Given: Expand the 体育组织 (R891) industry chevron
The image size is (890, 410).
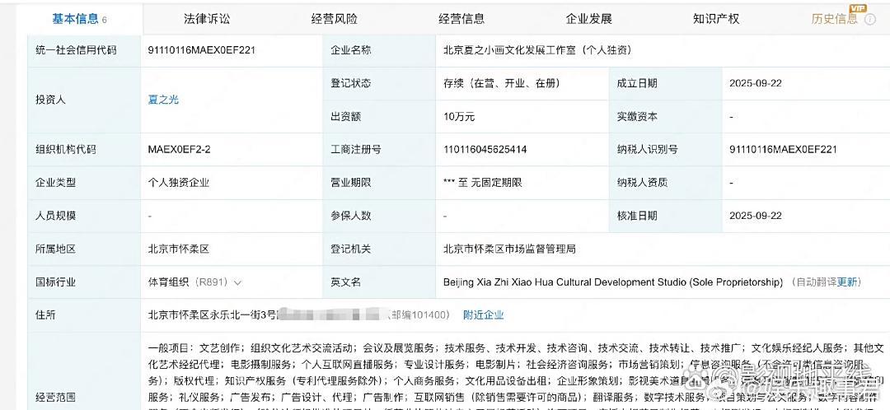Looking at the screenshot, I should pyautogui.click(x=238, y=282).
